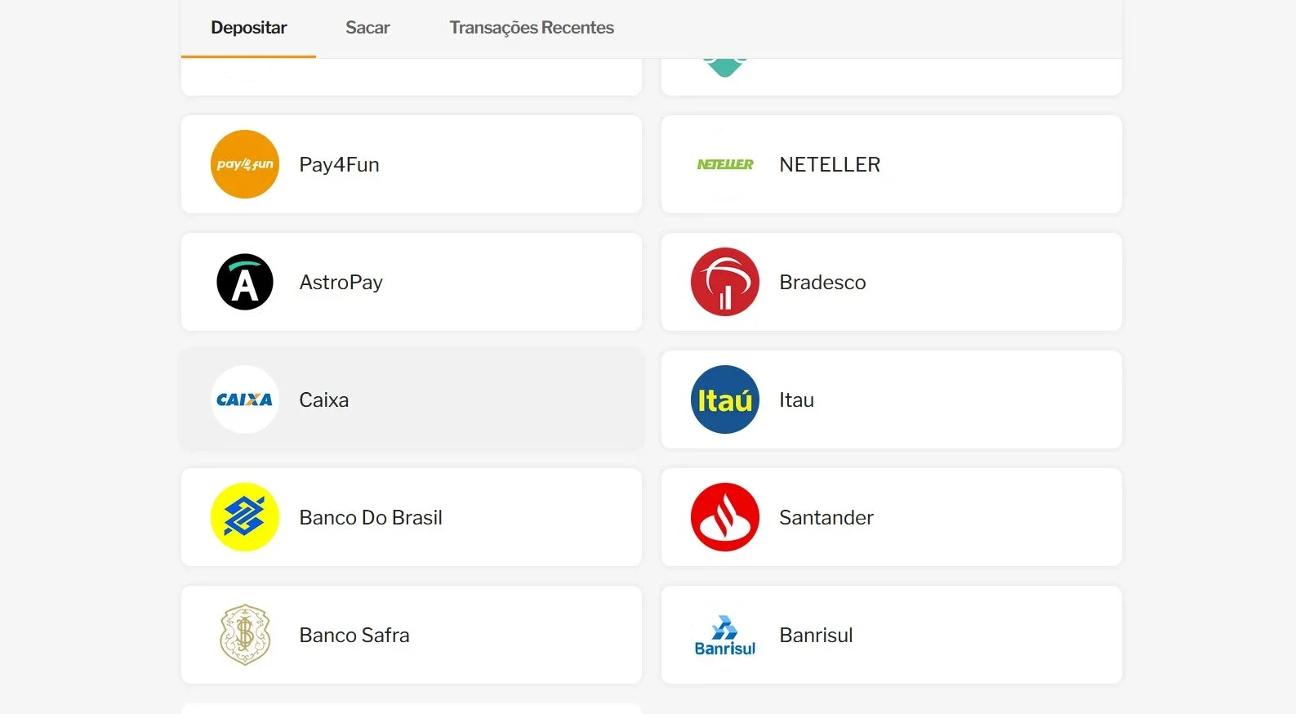Click the green NETELLER logo icon
The image size is (1296, 714).
click(x=725, y=164)
